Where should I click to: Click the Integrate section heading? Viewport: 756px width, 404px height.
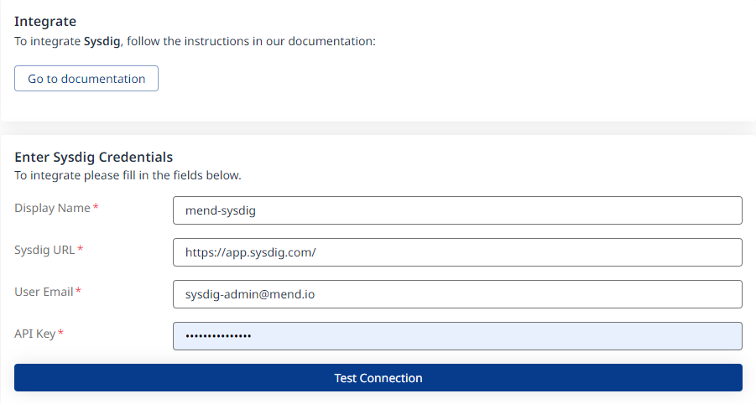[45, 21]
